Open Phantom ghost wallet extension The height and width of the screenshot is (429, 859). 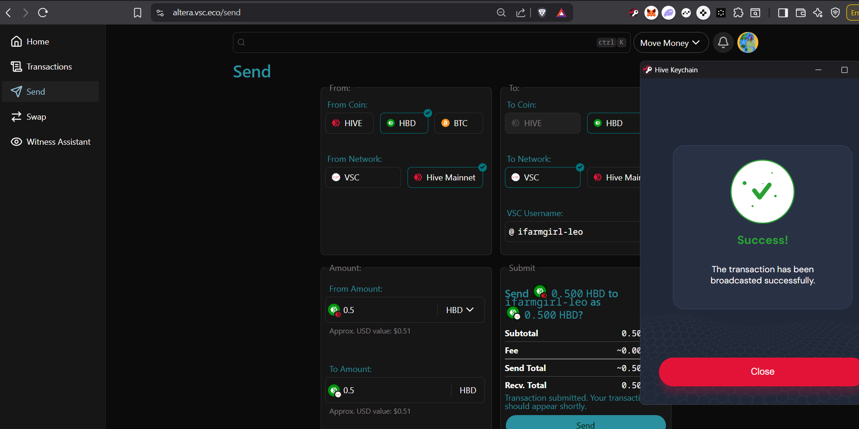click(668, 13)
